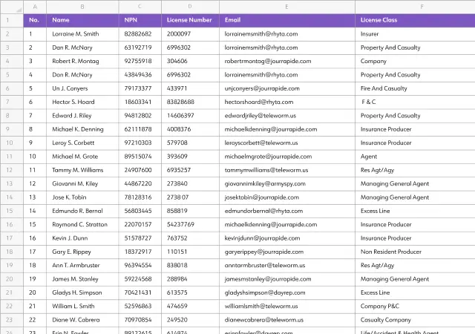Select cell 'Company P&C'
Viewport: 475px width, 334px height.
tap(415, 306)
